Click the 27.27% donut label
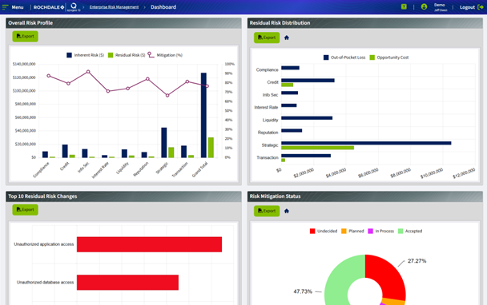Viewport: 487px width, 305px height. 417,261
